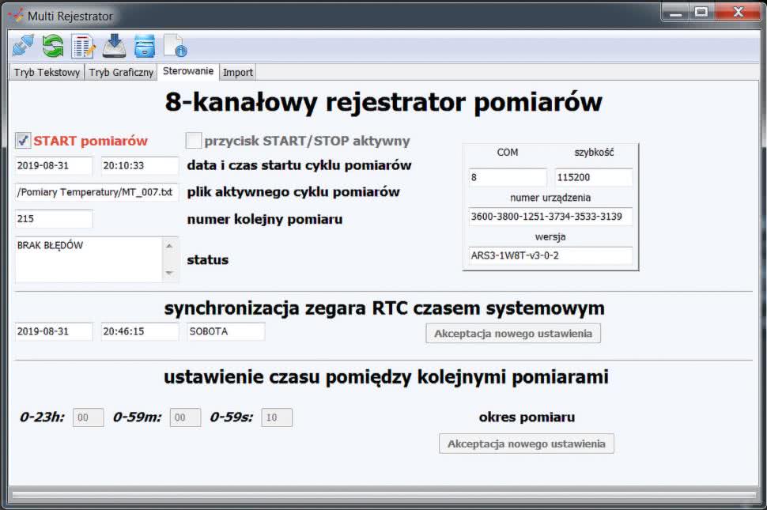Click the green refresh arrows icon
Image resolution: width=767 pixels, height=510 pixels.
(53, 46)
